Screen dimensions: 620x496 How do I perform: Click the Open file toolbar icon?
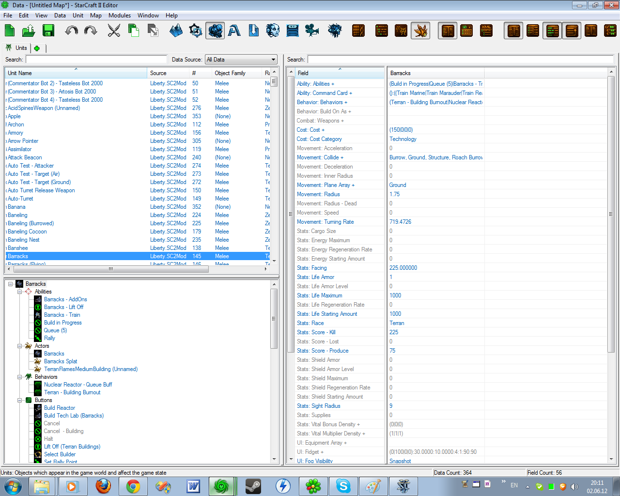29,31
